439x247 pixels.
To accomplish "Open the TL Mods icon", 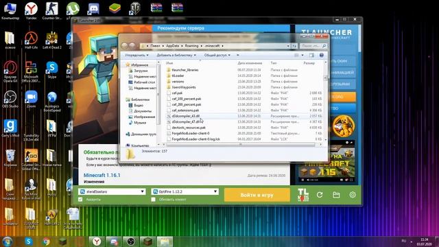I will (303, 195).
